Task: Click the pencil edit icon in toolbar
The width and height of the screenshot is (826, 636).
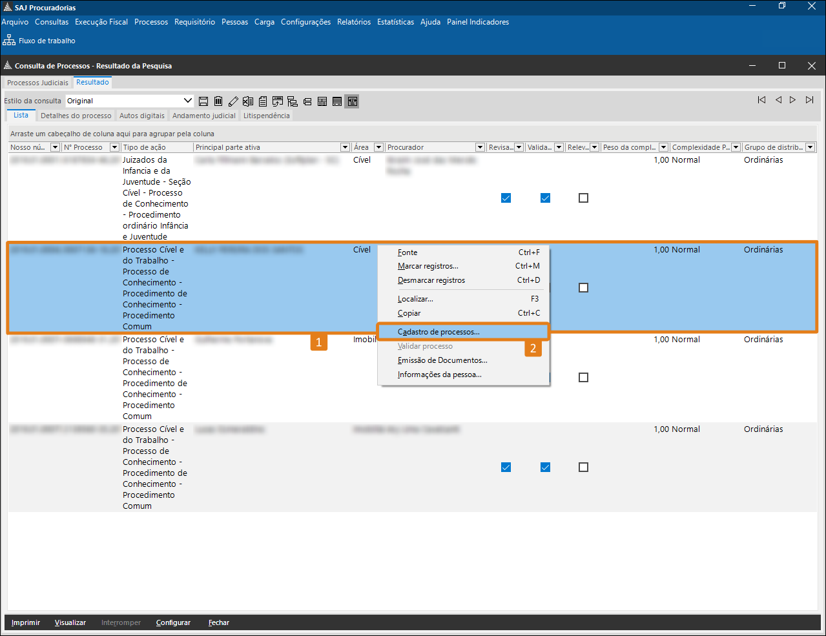Action: click(x=233, y=101)
